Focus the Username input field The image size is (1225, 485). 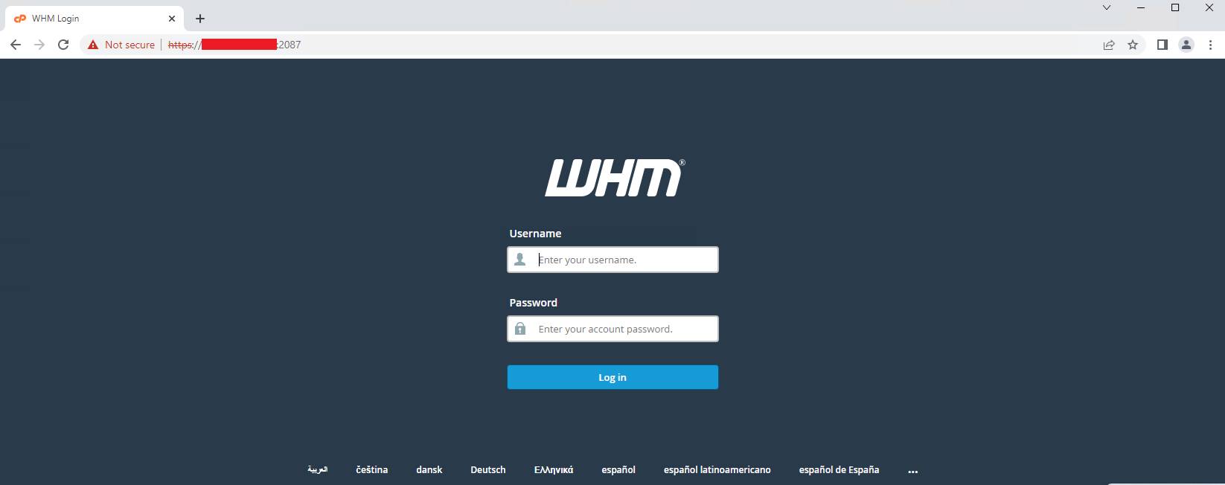pos(612,260)
